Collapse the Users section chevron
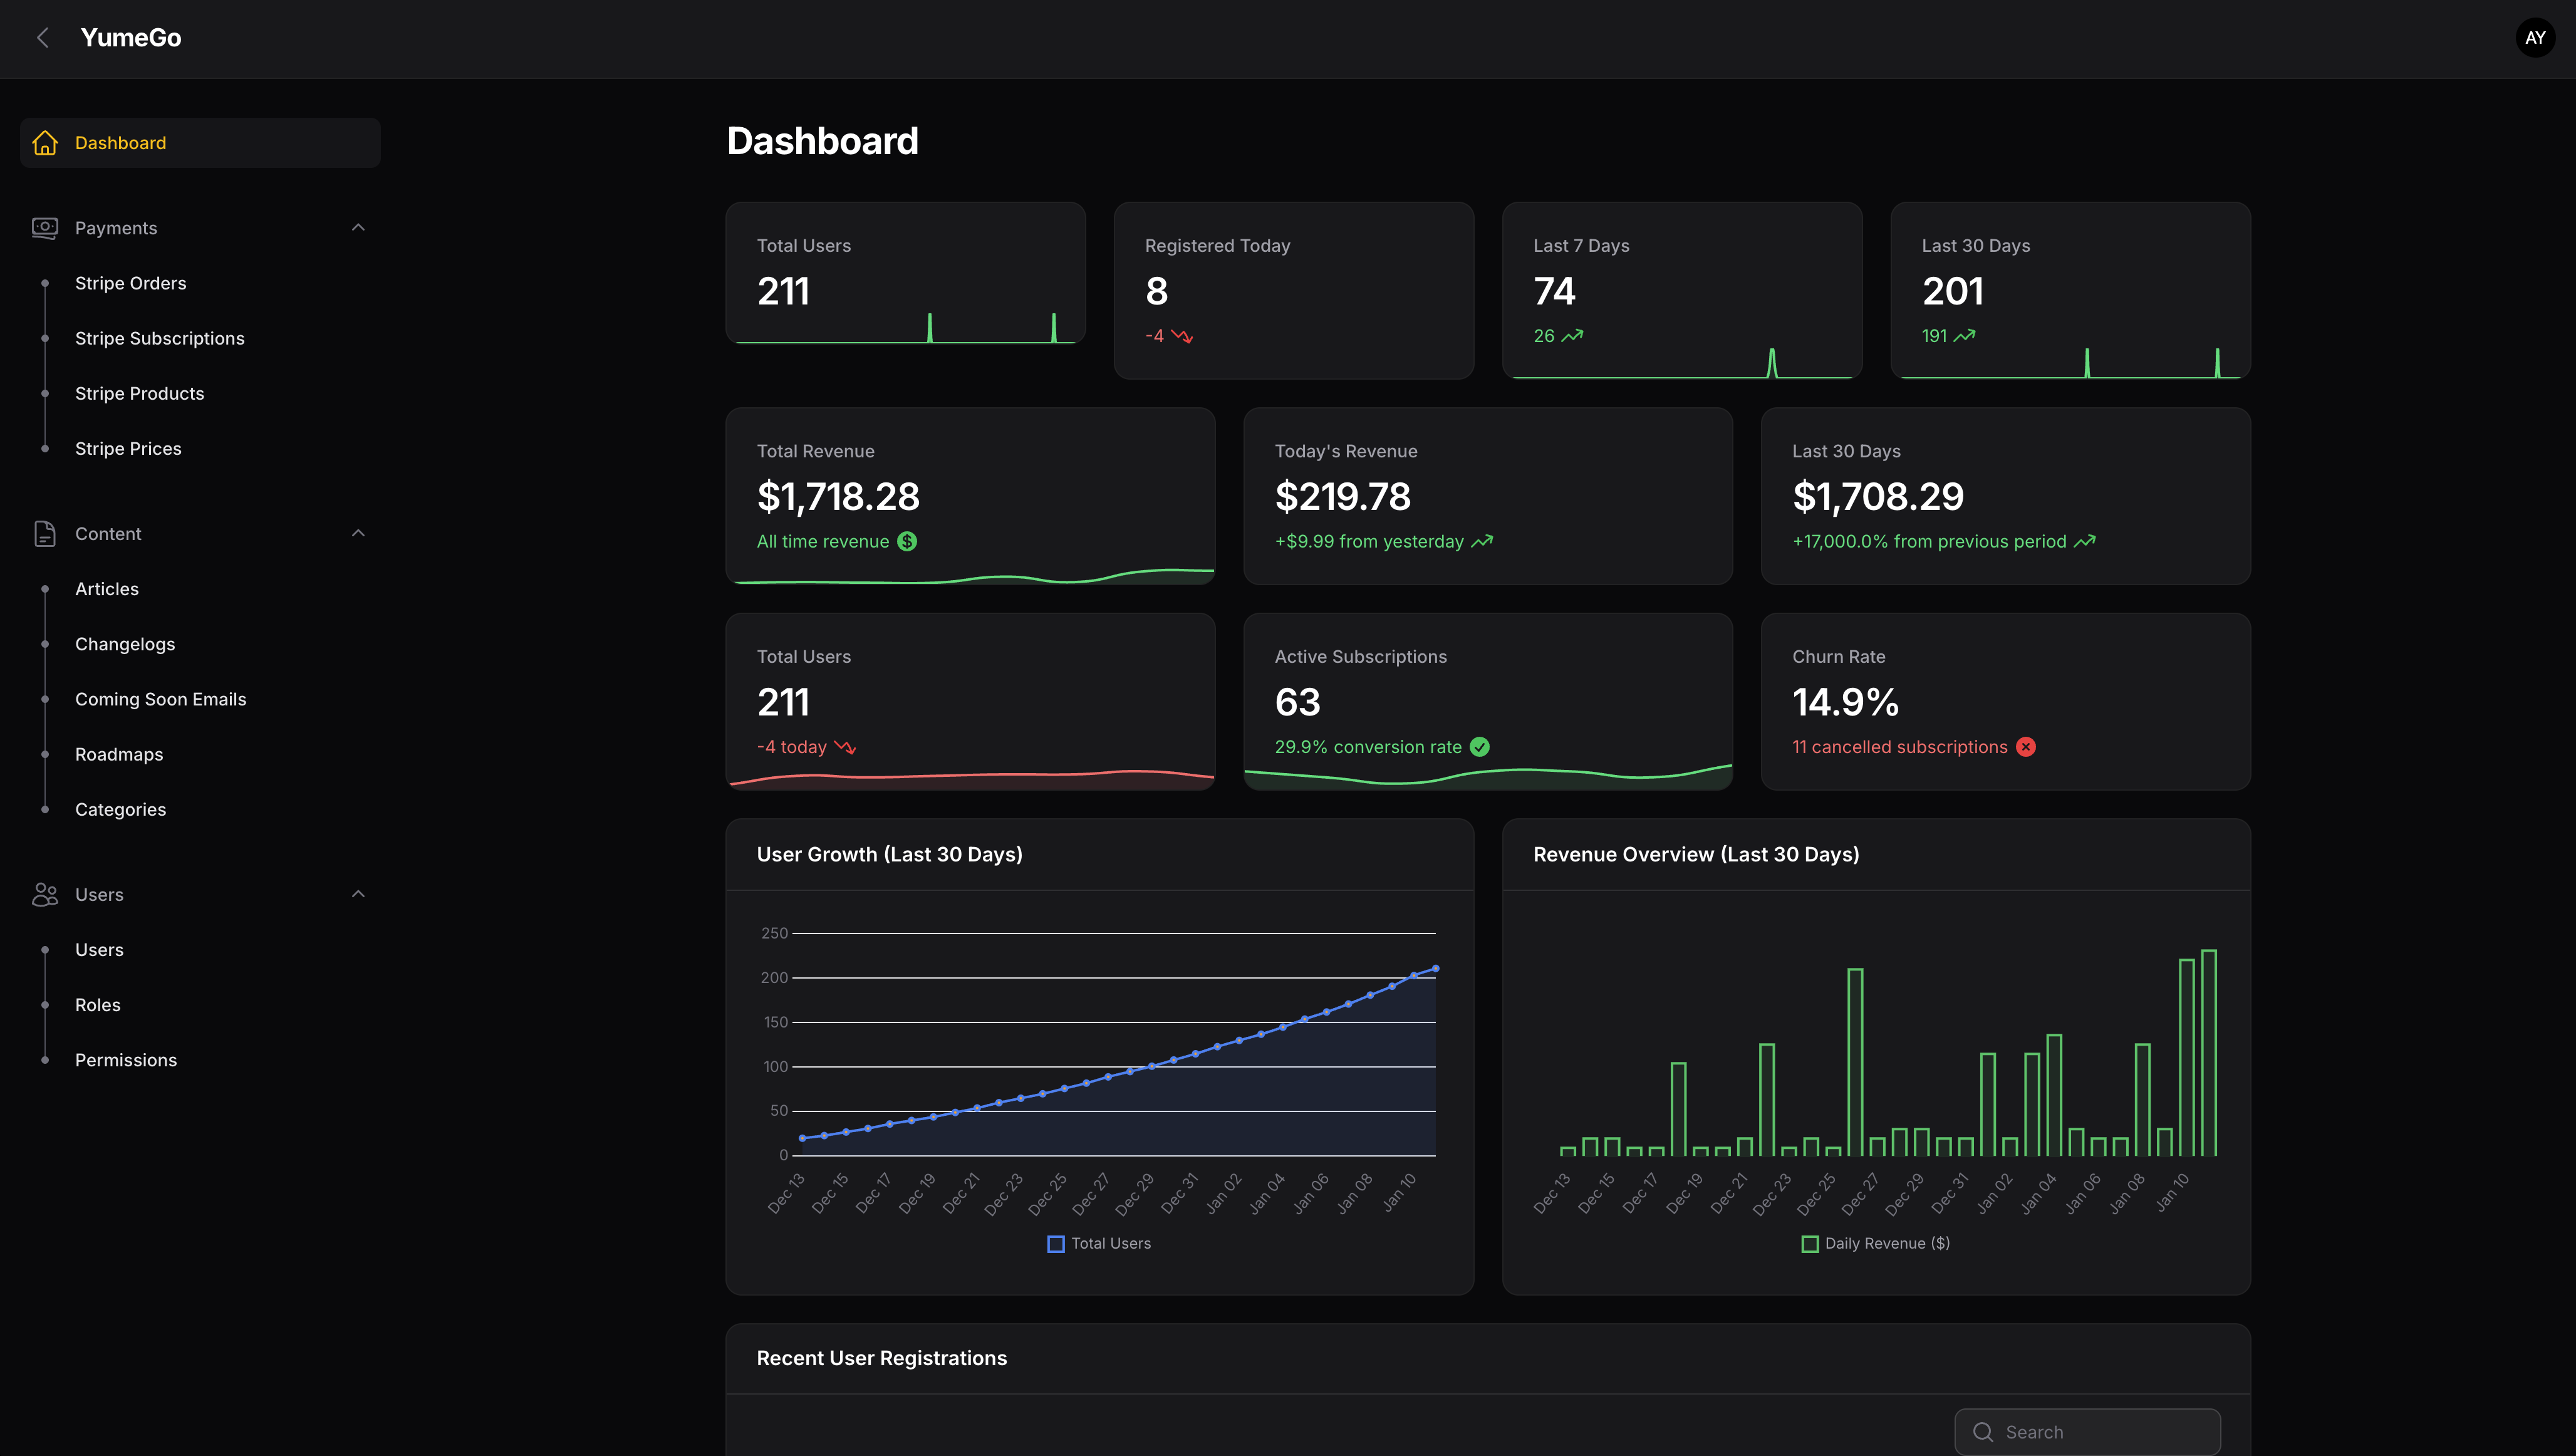The image size is (2576, 1456). coord(358,895)
